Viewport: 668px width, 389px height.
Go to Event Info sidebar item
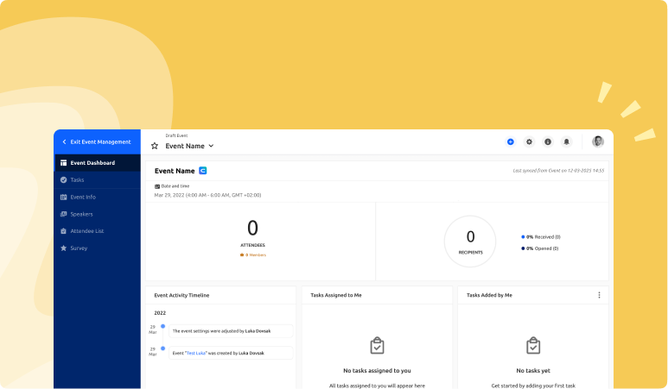click(82, 197)
